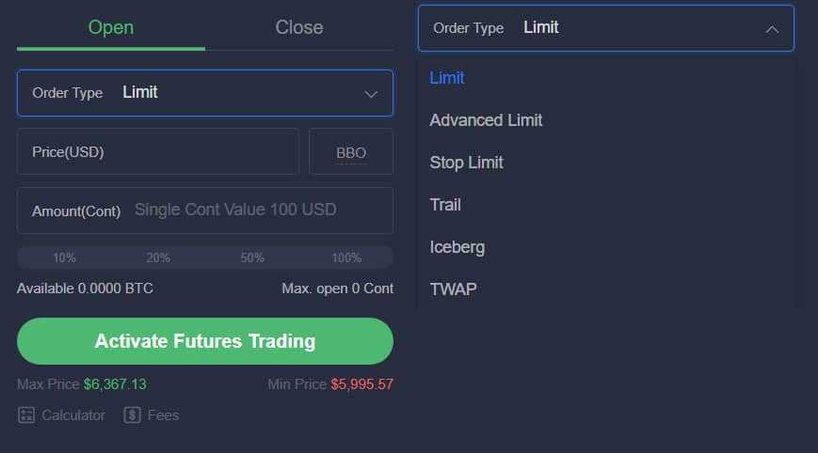The image size is (818, 453).
Task: Click the Fees dollar icon
Action: click(133, 414)
